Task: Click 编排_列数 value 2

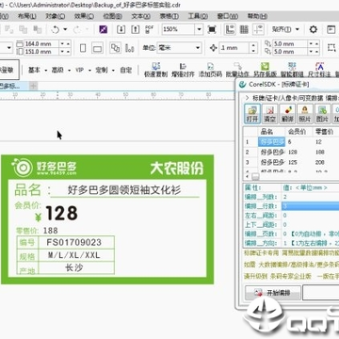Action: point(310,197)
